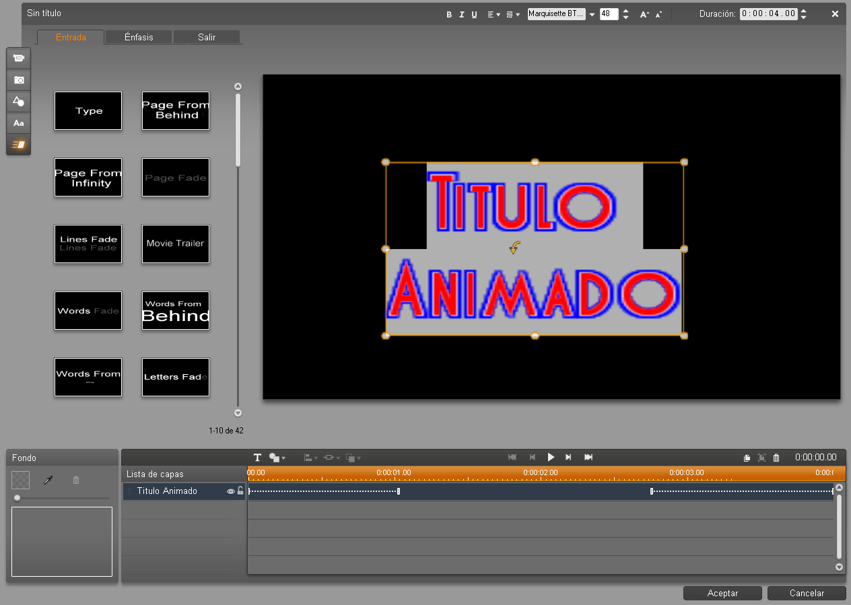
Task: Switch to the Salir tab
Action: (x=207, y=37)
